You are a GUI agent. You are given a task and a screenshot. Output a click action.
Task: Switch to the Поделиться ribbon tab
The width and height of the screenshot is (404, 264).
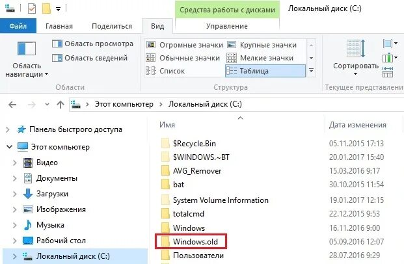point(112,26)
